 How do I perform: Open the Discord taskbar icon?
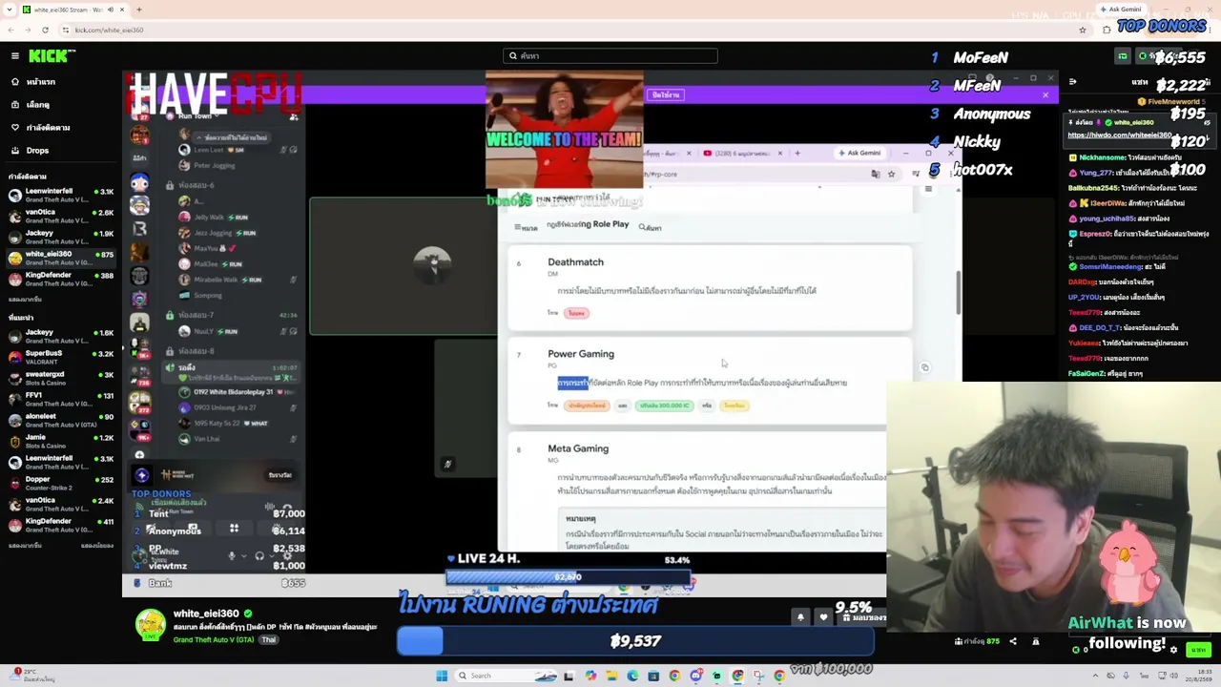coord(695,676)
